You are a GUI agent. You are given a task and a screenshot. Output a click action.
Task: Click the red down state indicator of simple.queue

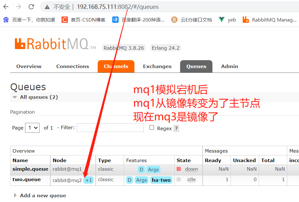pyautogui.click(x=179, y=169)
